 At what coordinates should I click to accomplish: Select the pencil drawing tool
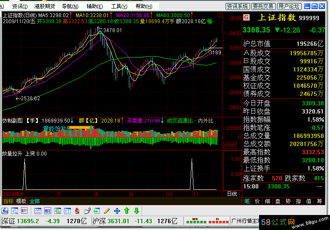tap(107, 211)
